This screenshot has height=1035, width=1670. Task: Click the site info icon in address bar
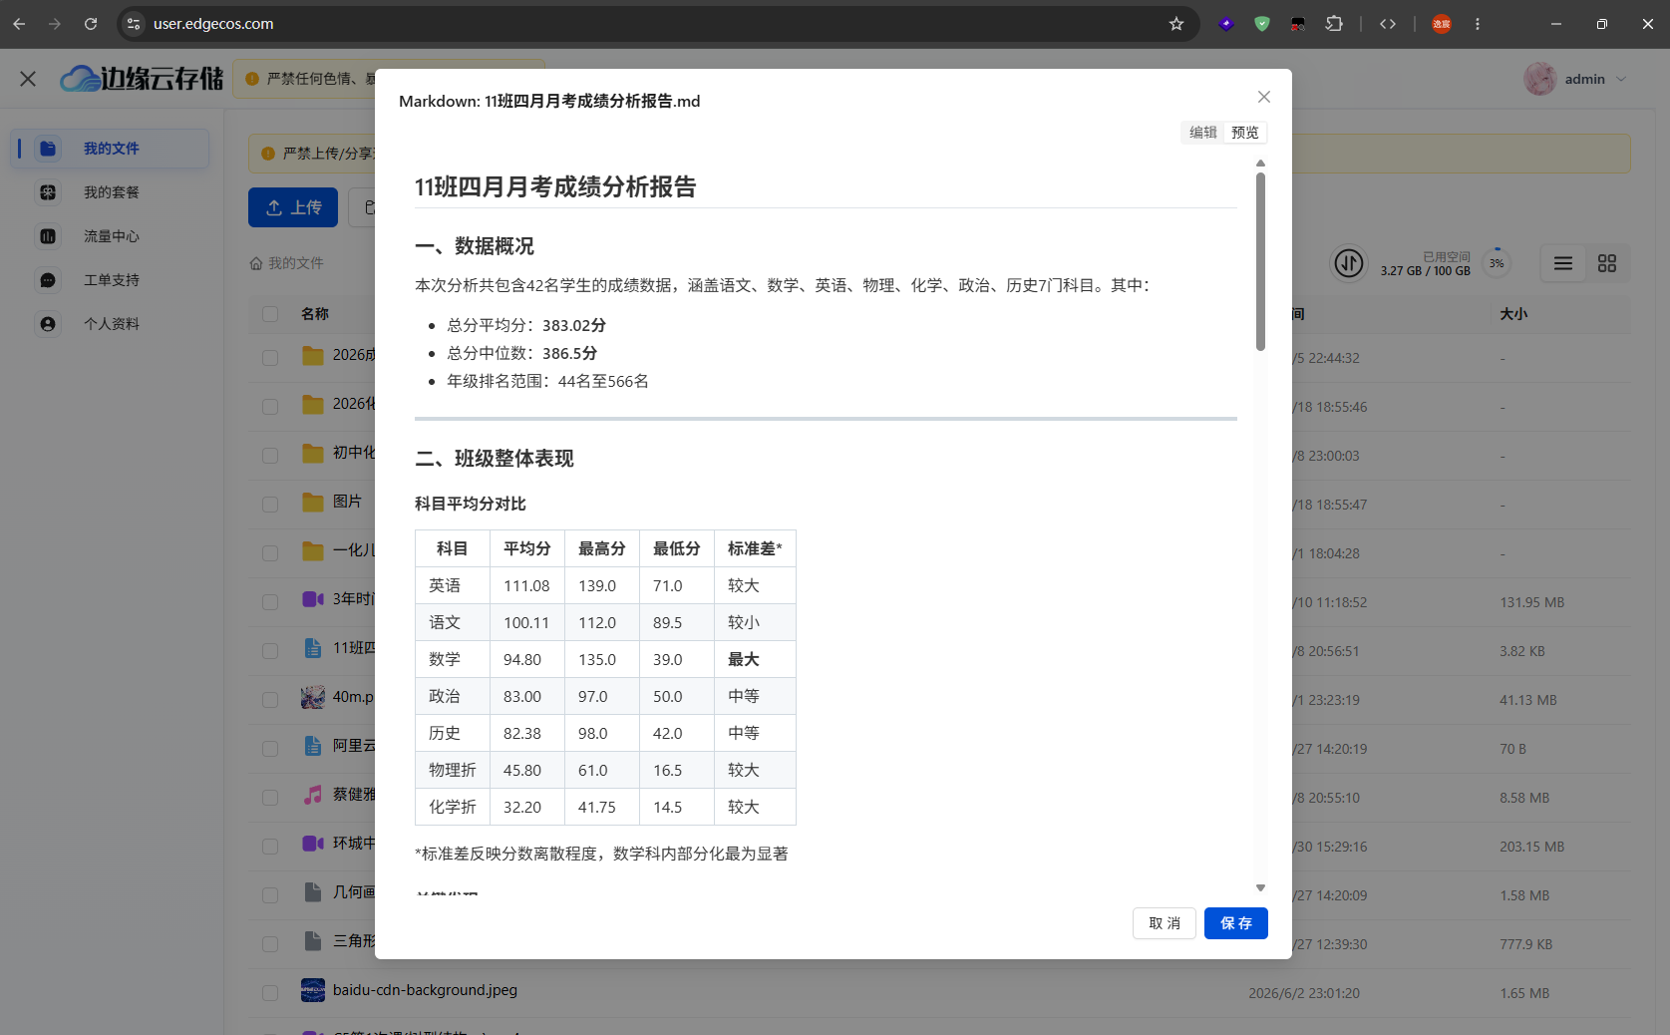point(134,24)
